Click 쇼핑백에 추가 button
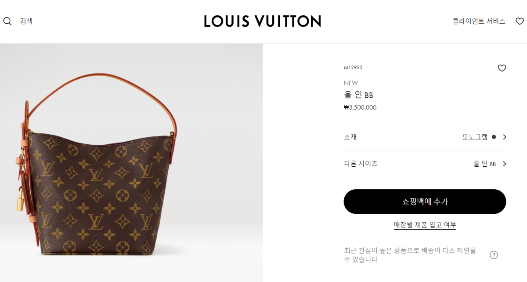This screenshot has height=282, width=527. [x=425, y=201]
